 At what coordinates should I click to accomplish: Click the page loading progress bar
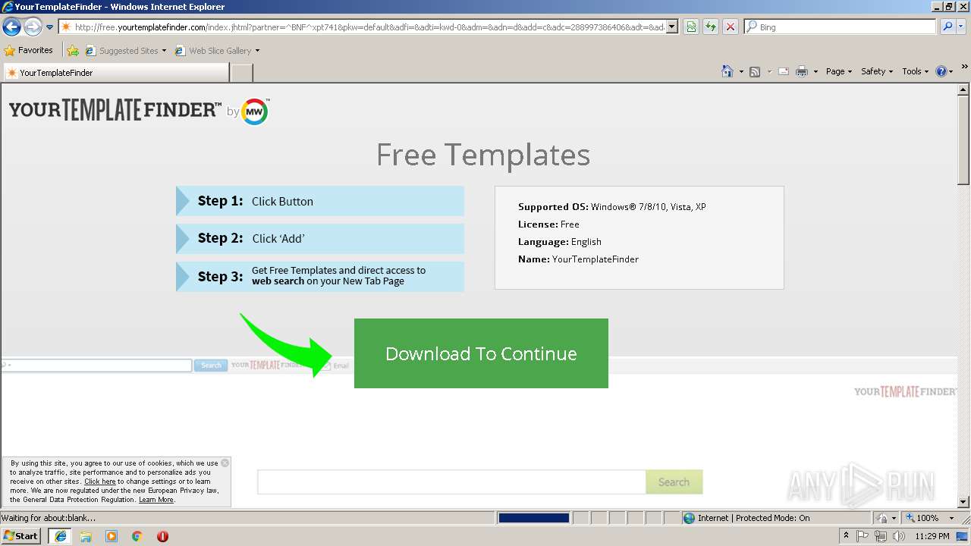tap(533, 518)
